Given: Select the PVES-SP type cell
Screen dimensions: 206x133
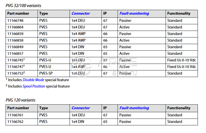Looking at the screenshot, I should 46,73.
